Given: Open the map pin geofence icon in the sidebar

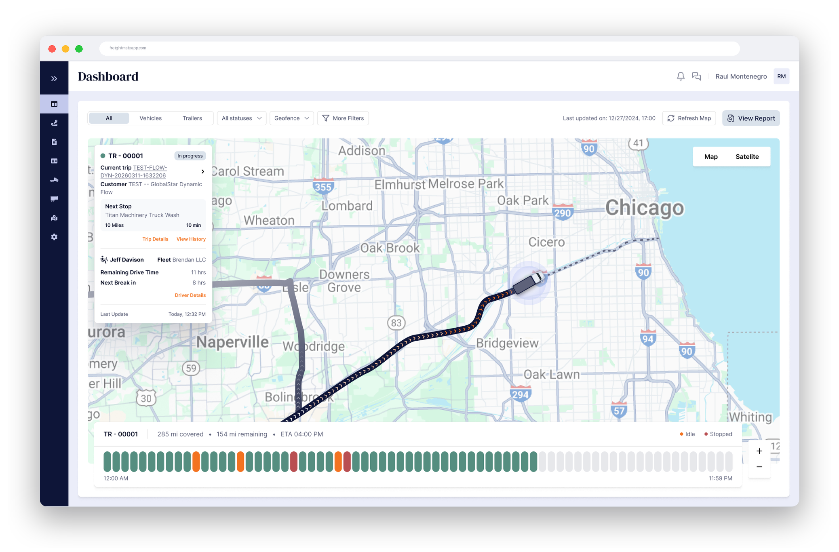Looking at the screenshot, I should tap(54, 218).
